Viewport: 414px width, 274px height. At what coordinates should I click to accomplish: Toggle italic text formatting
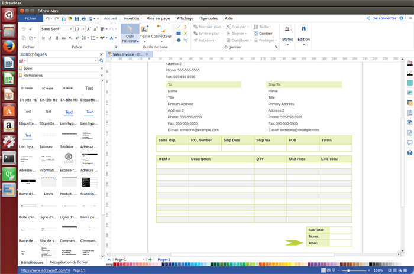point(51,38)
